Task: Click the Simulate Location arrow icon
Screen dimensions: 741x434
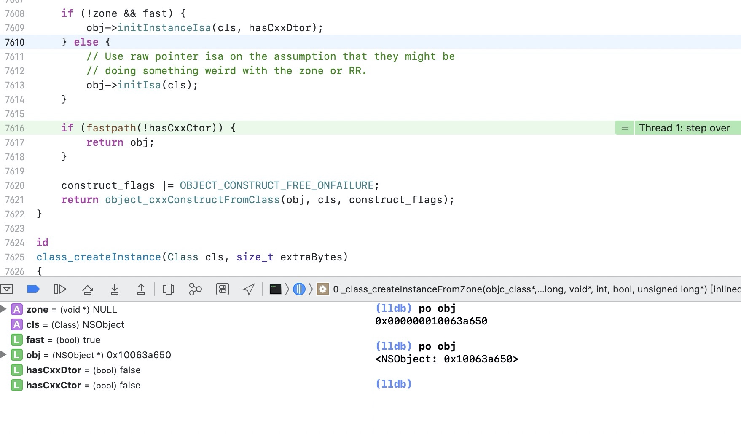Action: [249, 289]
